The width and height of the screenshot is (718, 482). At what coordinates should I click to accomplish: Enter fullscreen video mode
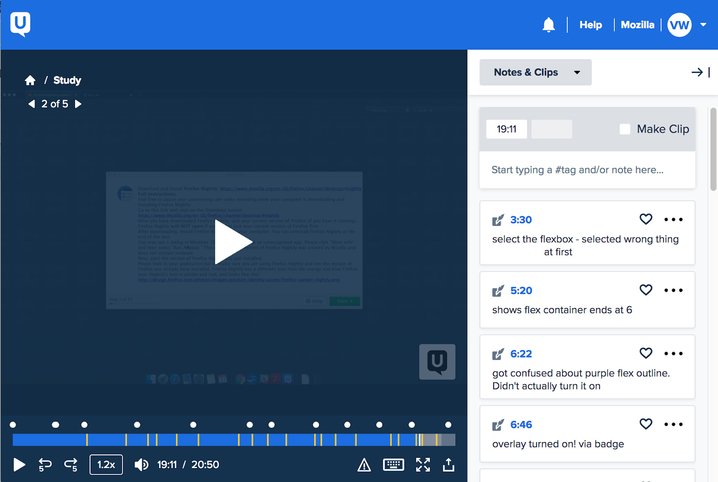(423, 465)
